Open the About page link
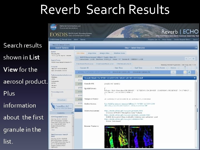The image size is (200, 150). pos(76,39)
